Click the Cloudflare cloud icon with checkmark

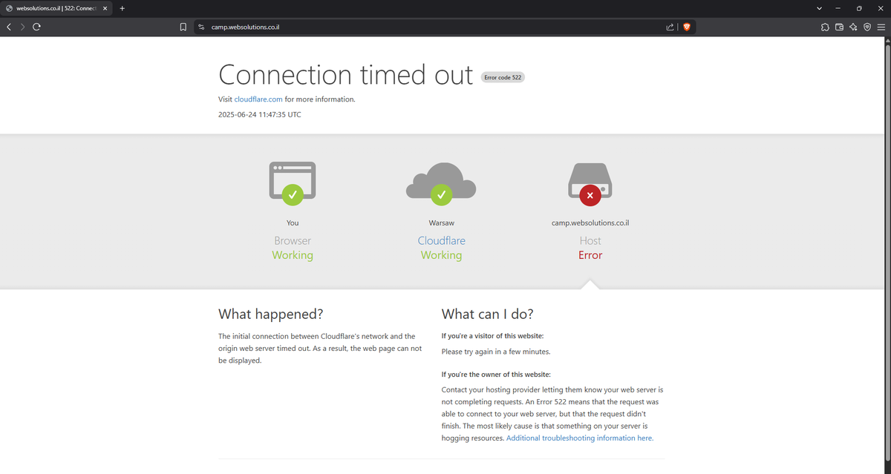coord(441,184)
